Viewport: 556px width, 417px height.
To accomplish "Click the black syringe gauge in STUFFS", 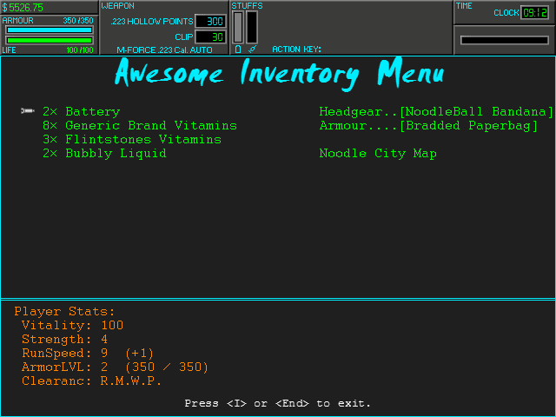I will (252, 27).
